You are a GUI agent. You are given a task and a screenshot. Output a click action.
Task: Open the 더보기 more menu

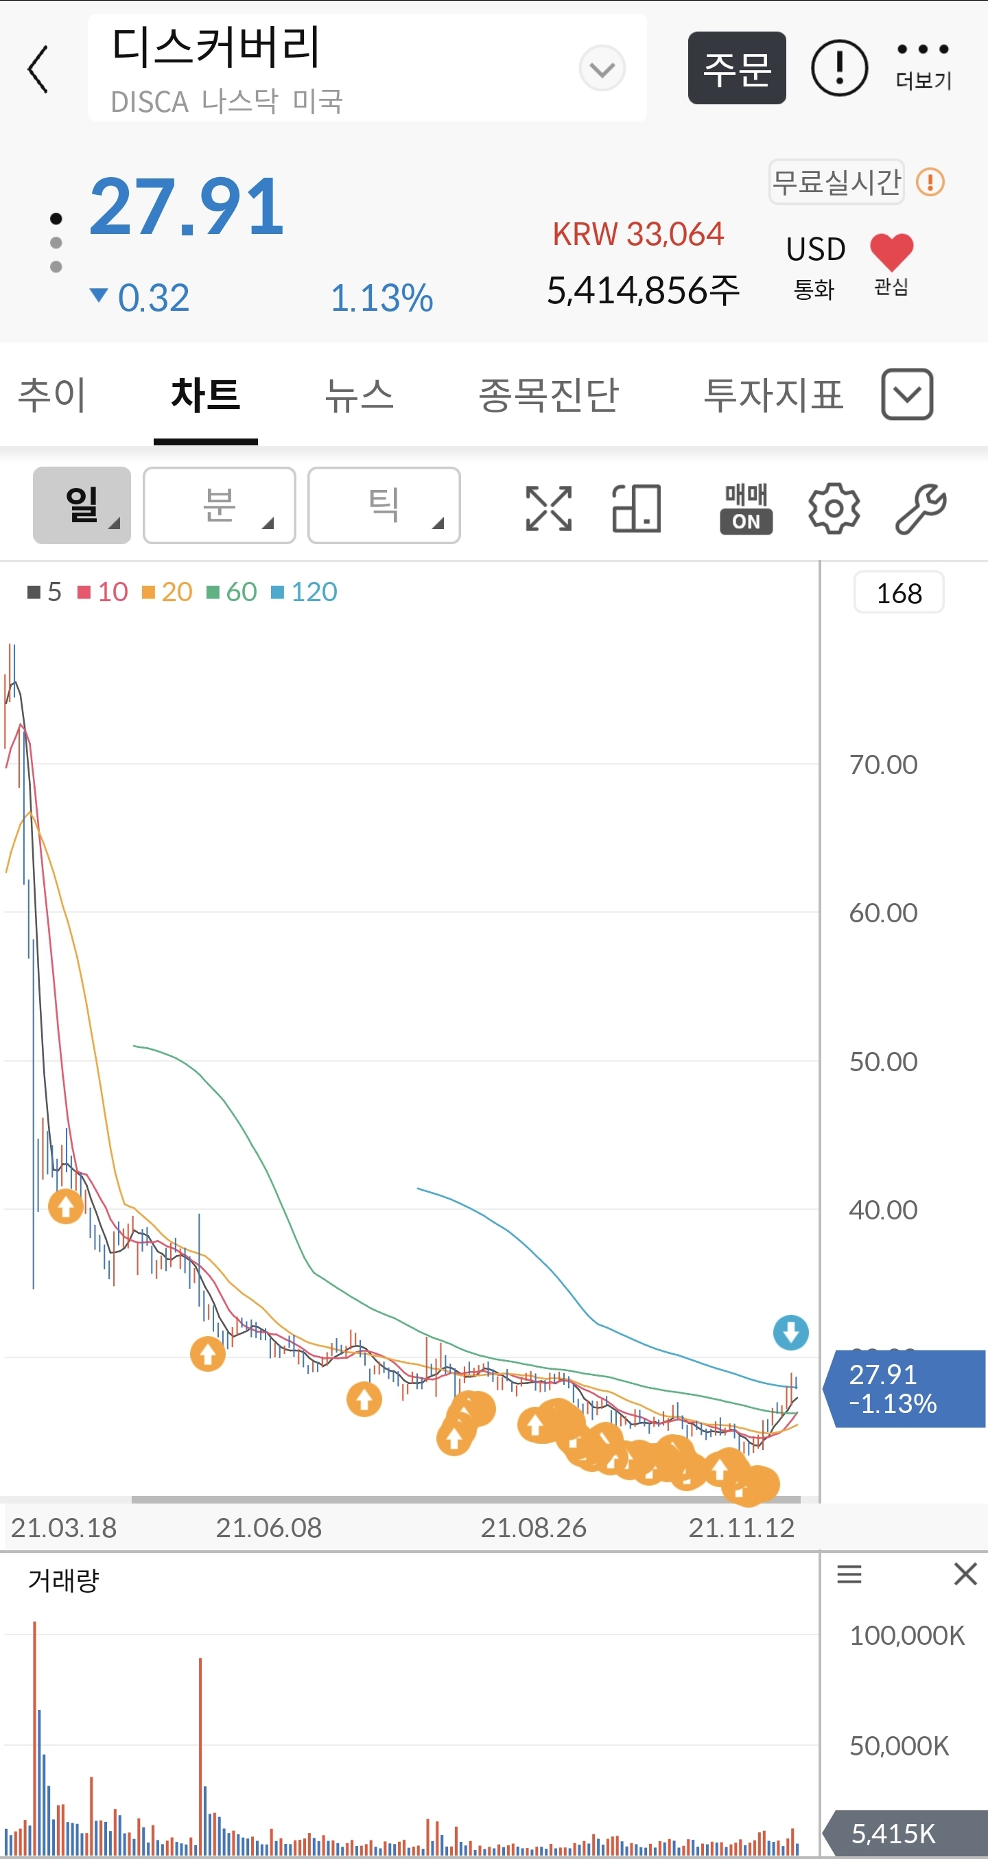[923, 67]
